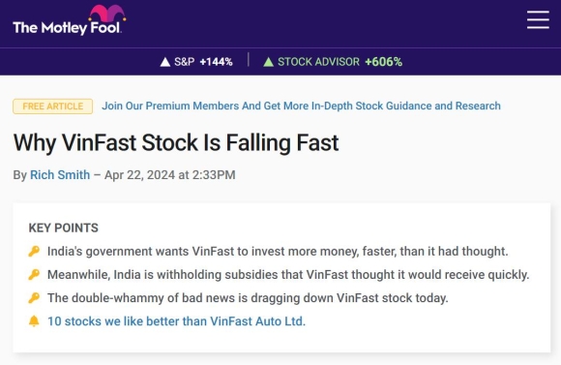
Task: Click the white S&P up-arrow triangle
Action: tap(165, 62)
